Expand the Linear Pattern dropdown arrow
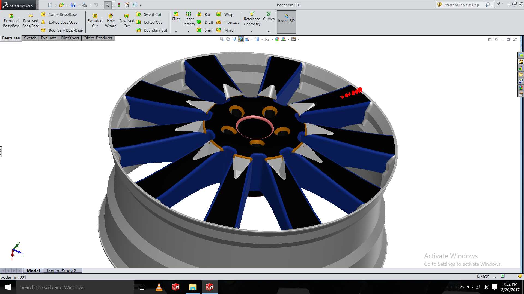The height and width of the screenshot is (294, 524). [x=188, y=32]
